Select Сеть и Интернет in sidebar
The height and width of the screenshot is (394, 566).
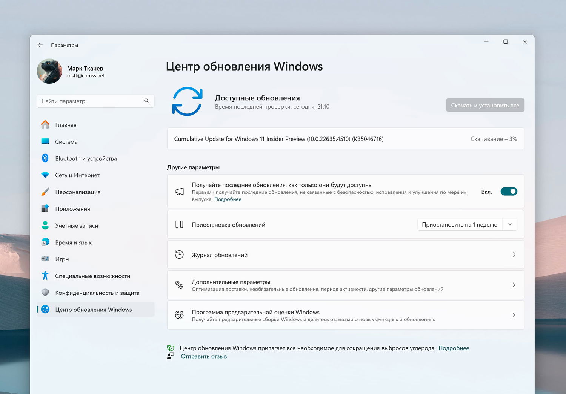tap(95, 175)
